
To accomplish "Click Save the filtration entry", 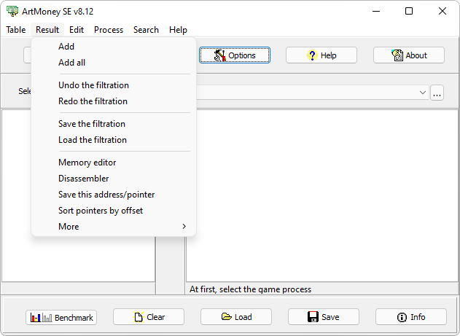I will (x=92, y=124).
